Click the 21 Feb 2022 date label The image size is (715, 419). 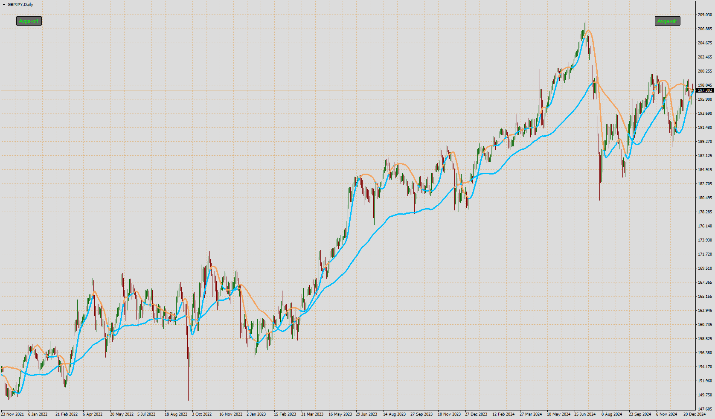click(x=67, y=414)
